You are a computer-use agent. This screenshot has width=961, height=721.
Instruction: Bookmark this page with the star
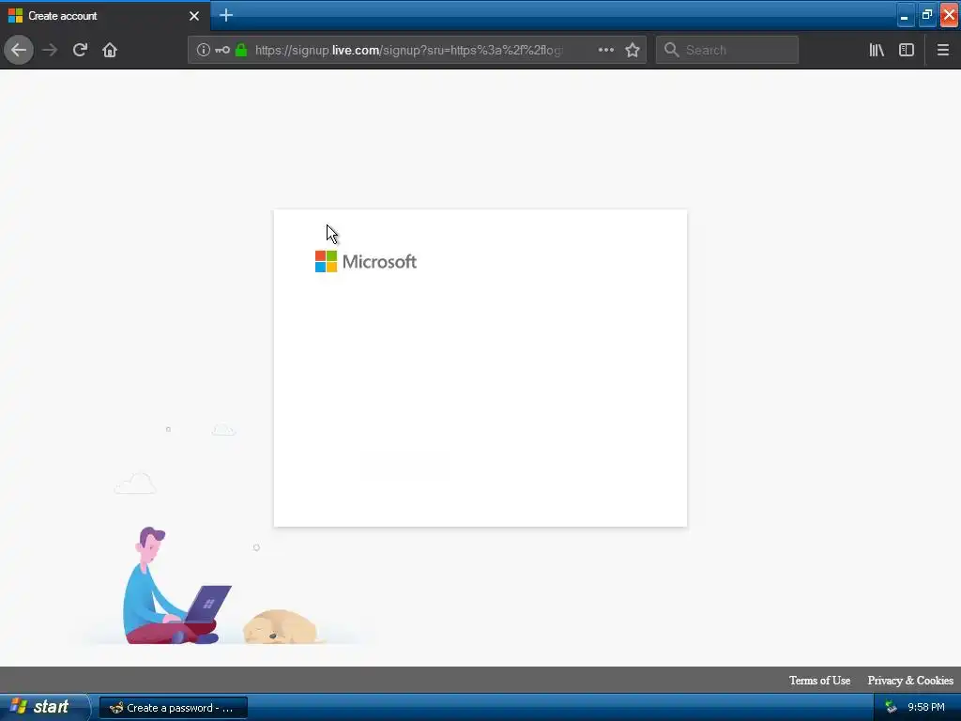633,50
